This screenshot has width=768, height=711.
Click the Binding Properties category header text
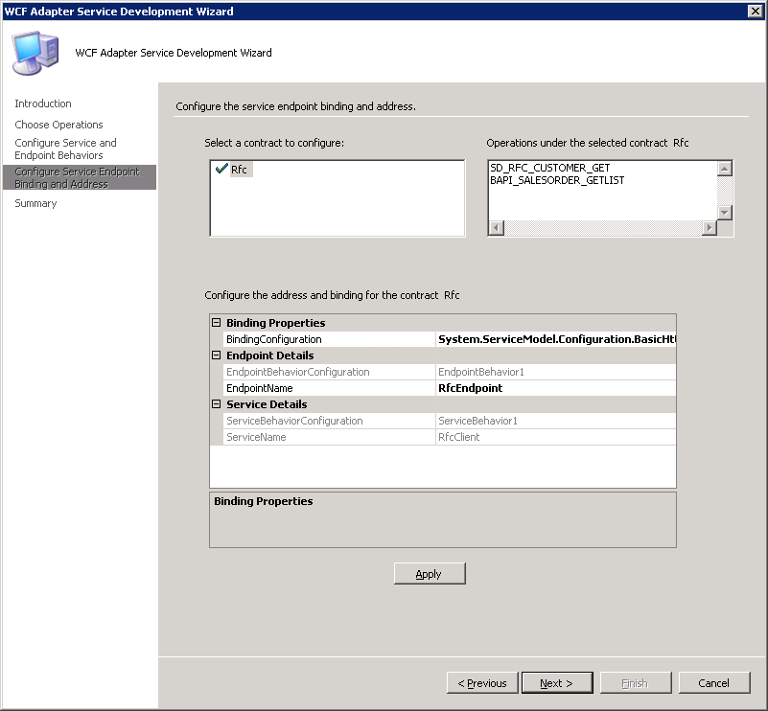(x=276, y=323)
